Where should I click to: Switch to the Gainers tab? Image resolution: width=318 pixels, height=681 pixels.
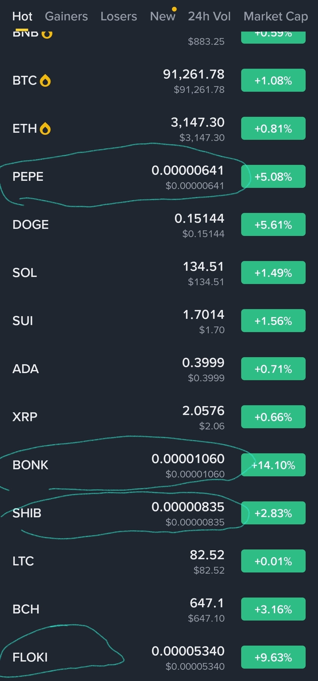coord(66,16)
